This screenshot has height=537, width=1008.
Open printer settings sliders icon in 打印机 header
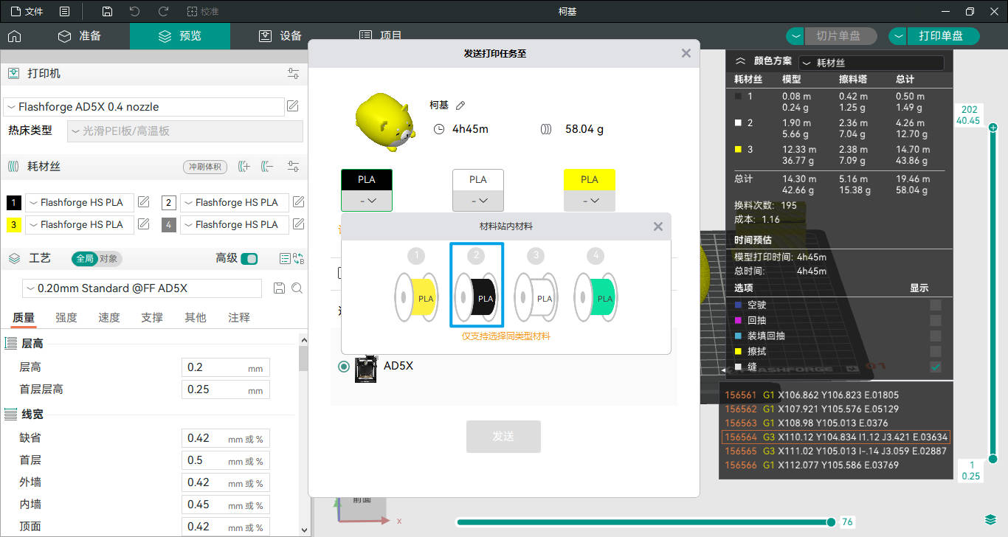pyautogui.click(x=294, y=74)
